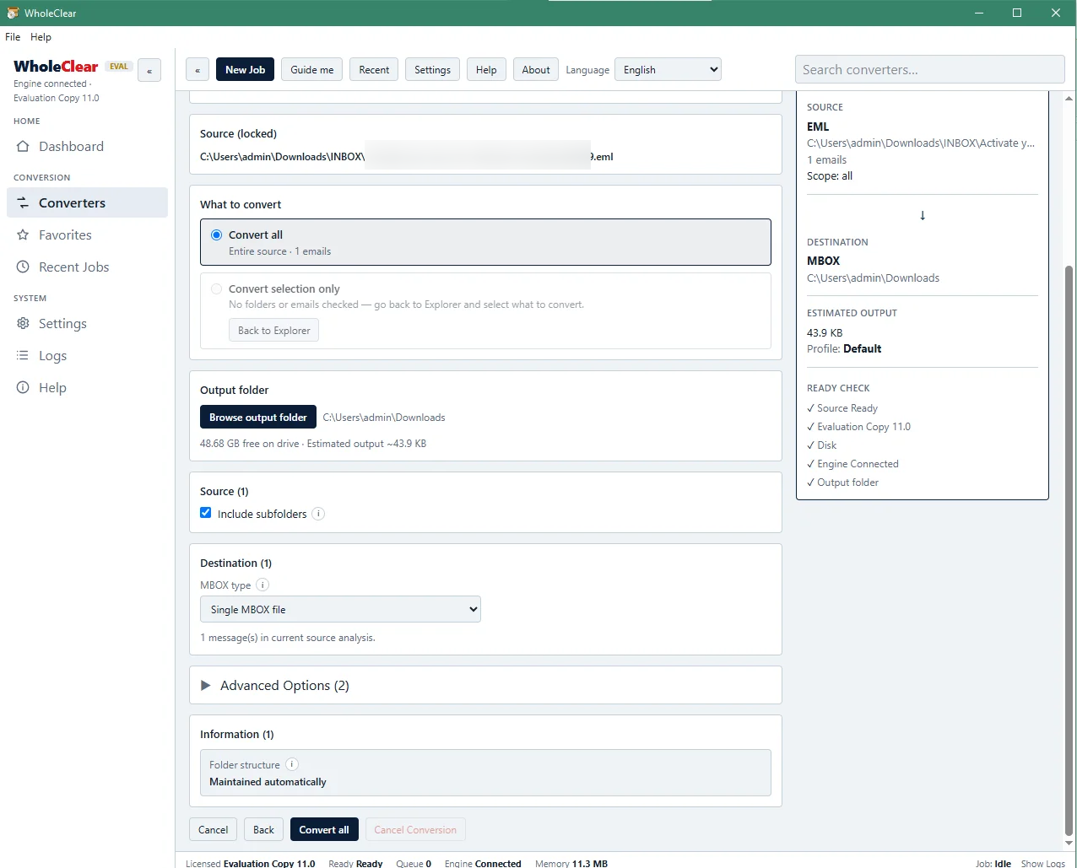Click the EVAL badge next to logo

[119, 67]
